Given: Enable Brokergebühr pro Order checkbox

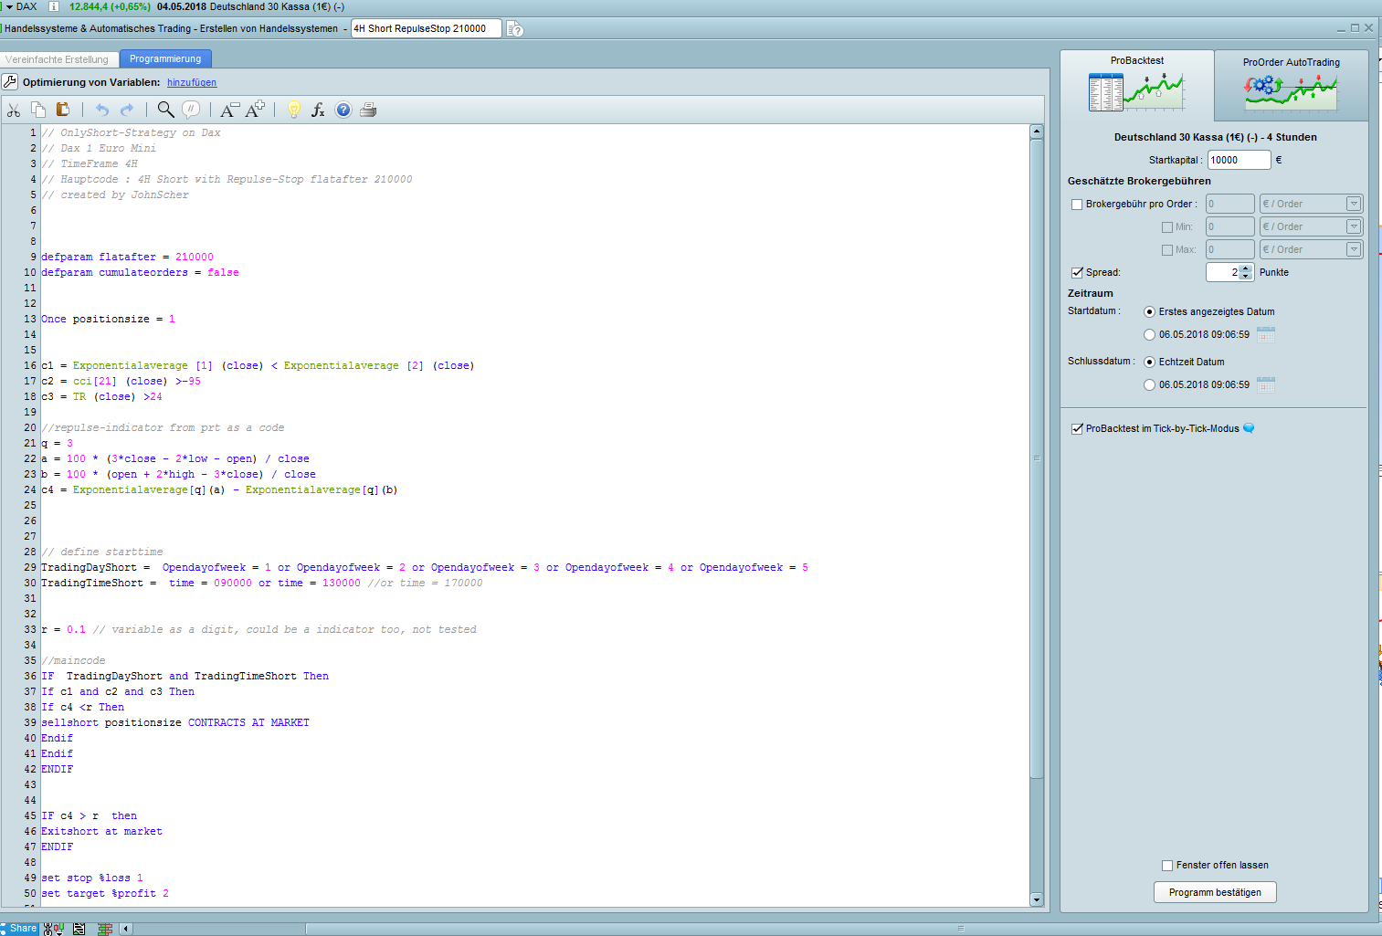Looking at the screenshot, I should click(1077, 205).
